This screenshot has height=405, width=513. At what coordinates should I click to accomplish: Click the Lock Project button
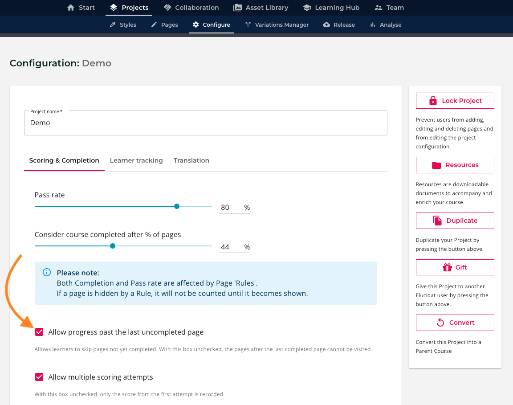[x=455, y=101]
